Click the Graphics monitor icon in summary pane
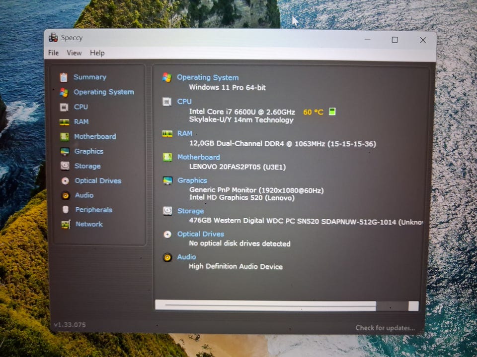477x357 pixels. [x=167, y=180]
